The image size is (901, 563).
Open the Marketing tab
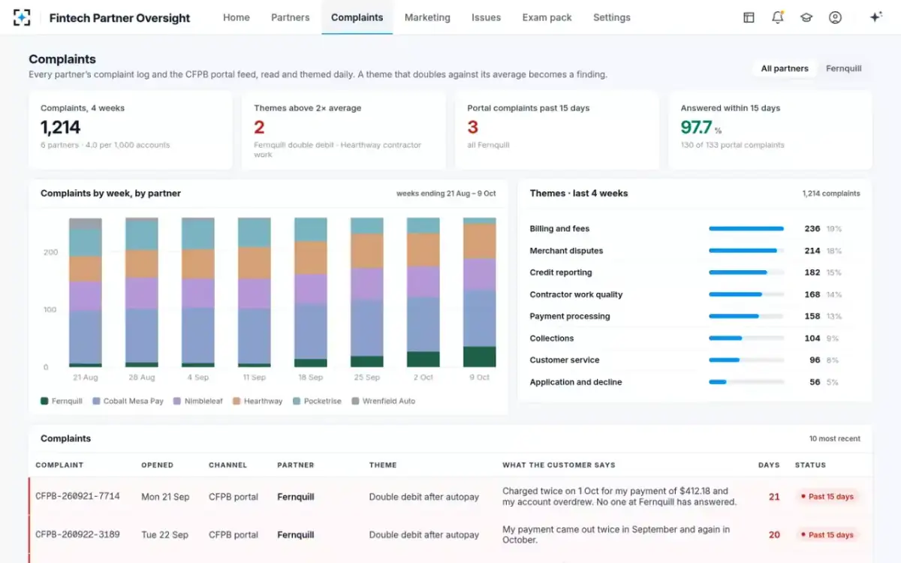[x=427, y=17]
